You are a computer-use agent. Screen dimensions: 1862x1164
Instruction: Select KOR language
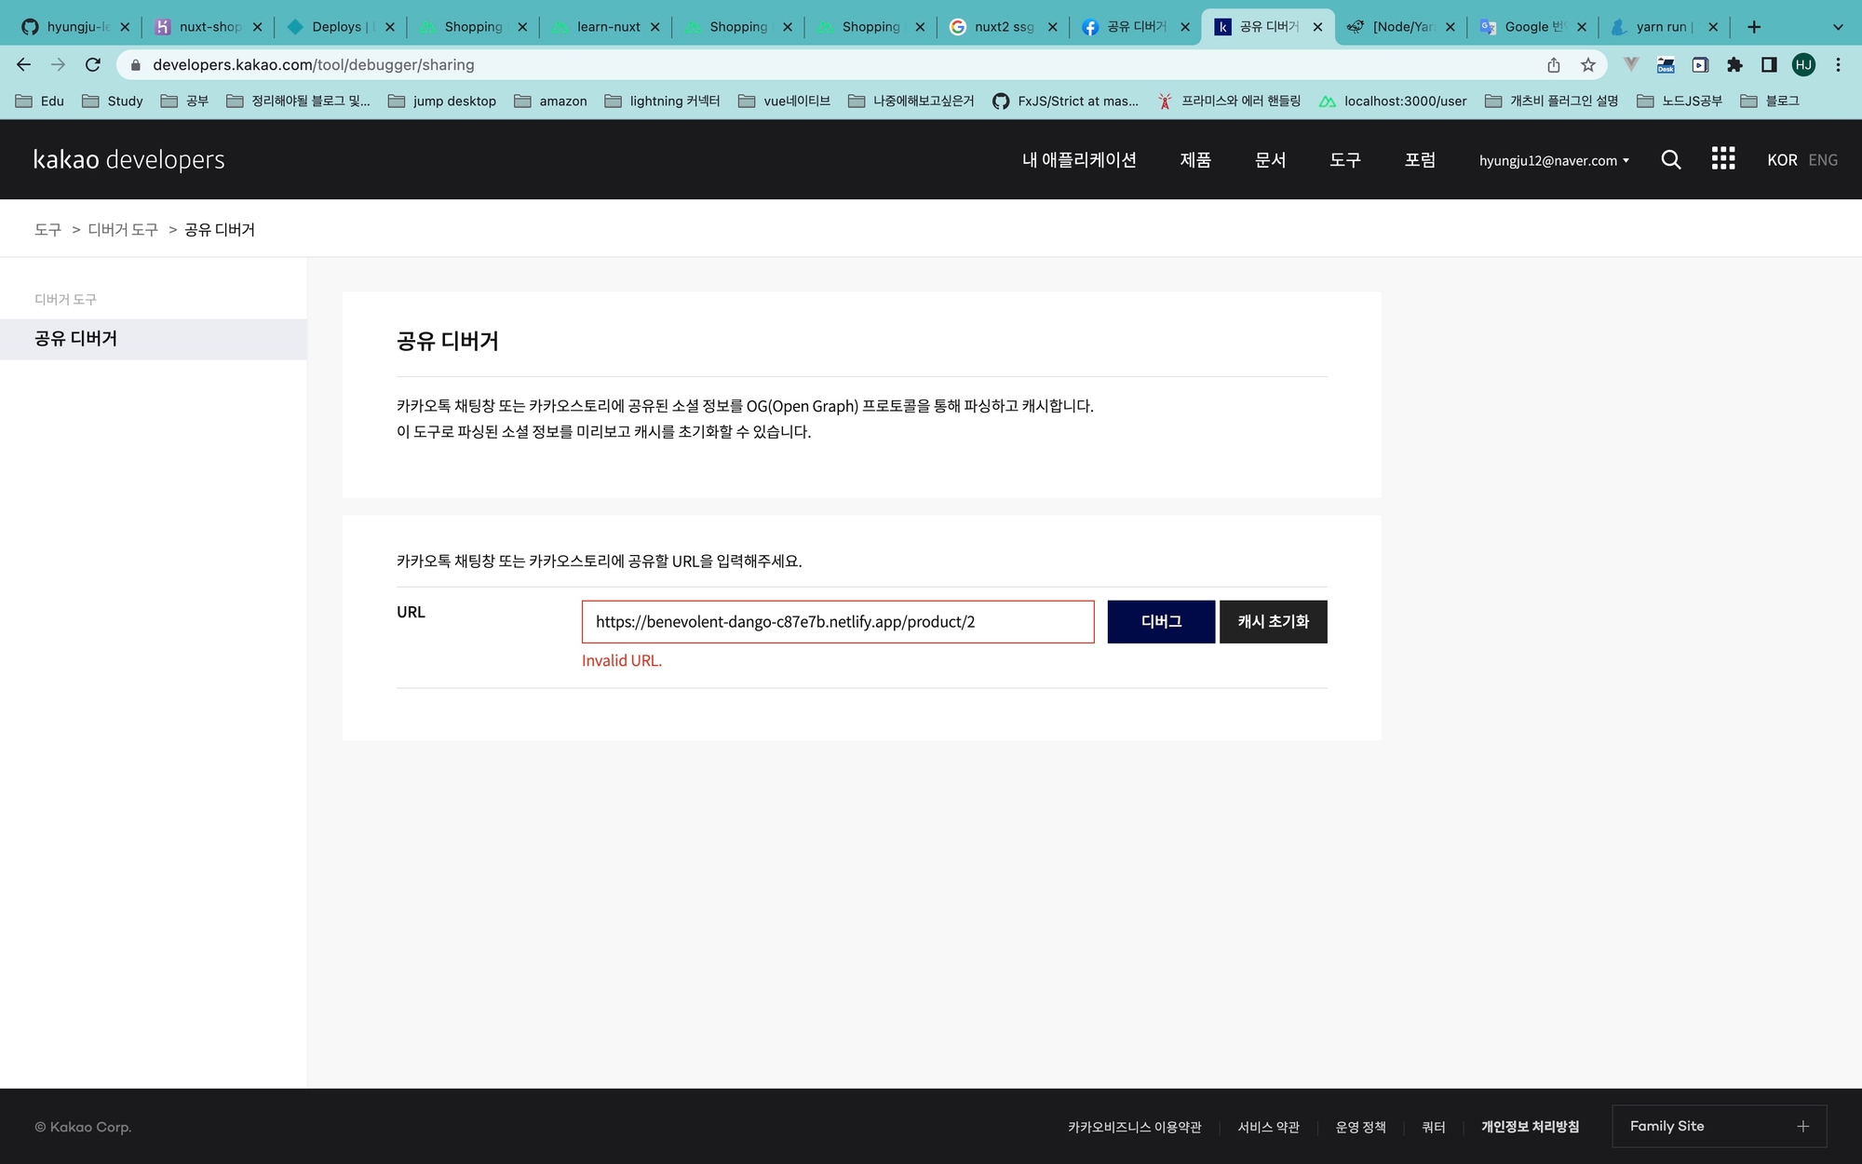[1782, 159]
